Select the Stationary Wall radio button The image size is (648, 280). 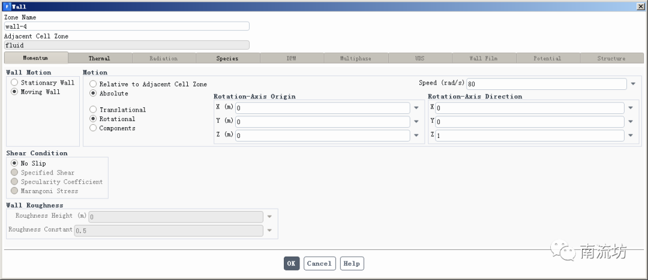pyautogui.click(x=15, y=83)
